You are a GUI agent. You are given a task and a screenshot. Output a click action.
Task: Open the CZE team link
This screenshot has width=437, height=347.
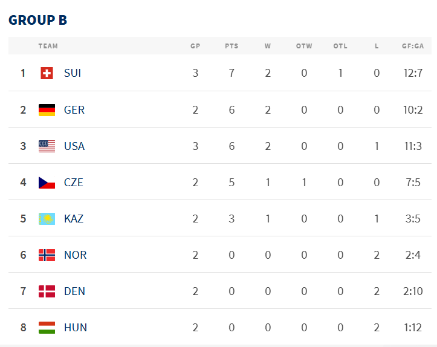74,183
